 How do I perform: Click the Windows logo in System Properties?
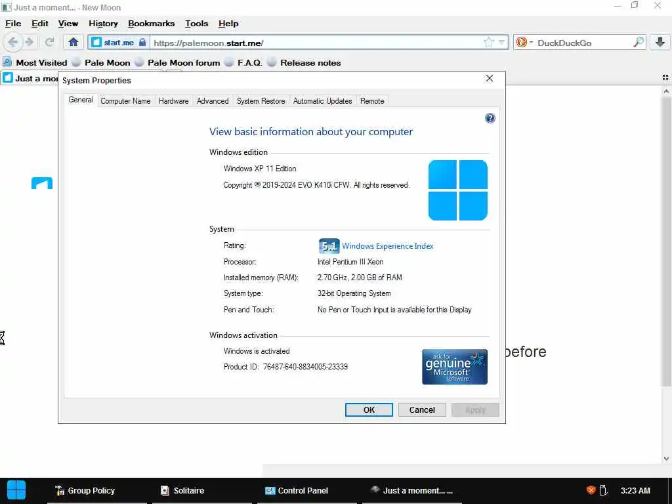coord(457,190)
